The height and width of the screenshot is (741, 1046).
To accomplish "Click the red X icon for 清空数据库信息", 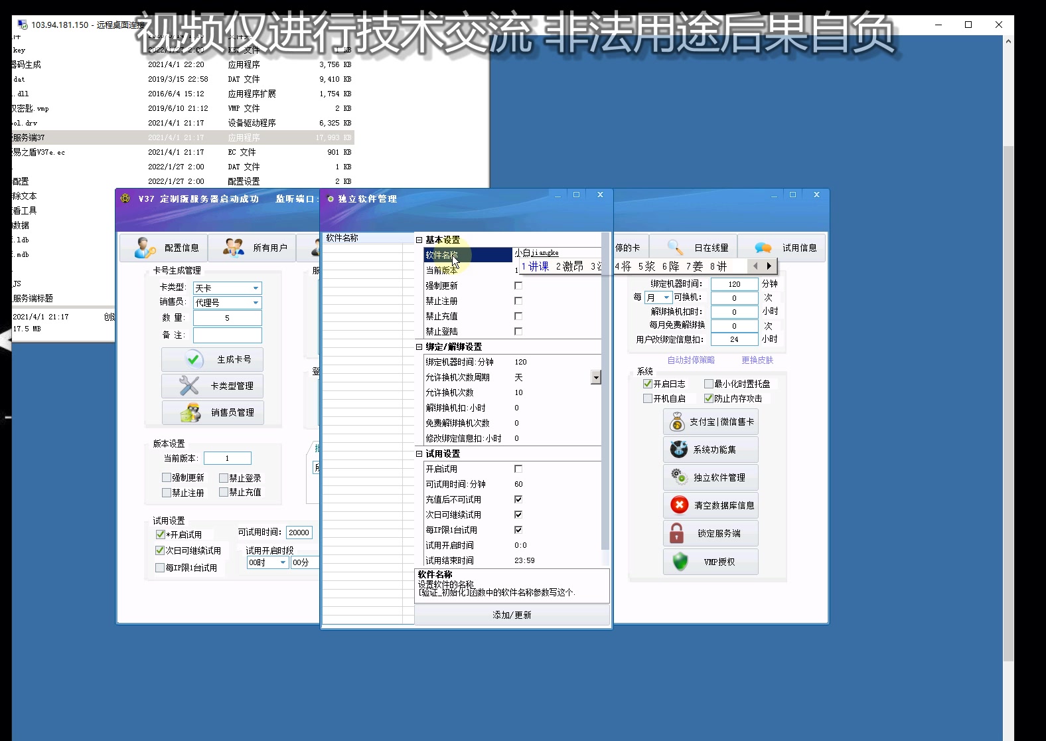I will (679, 505).
